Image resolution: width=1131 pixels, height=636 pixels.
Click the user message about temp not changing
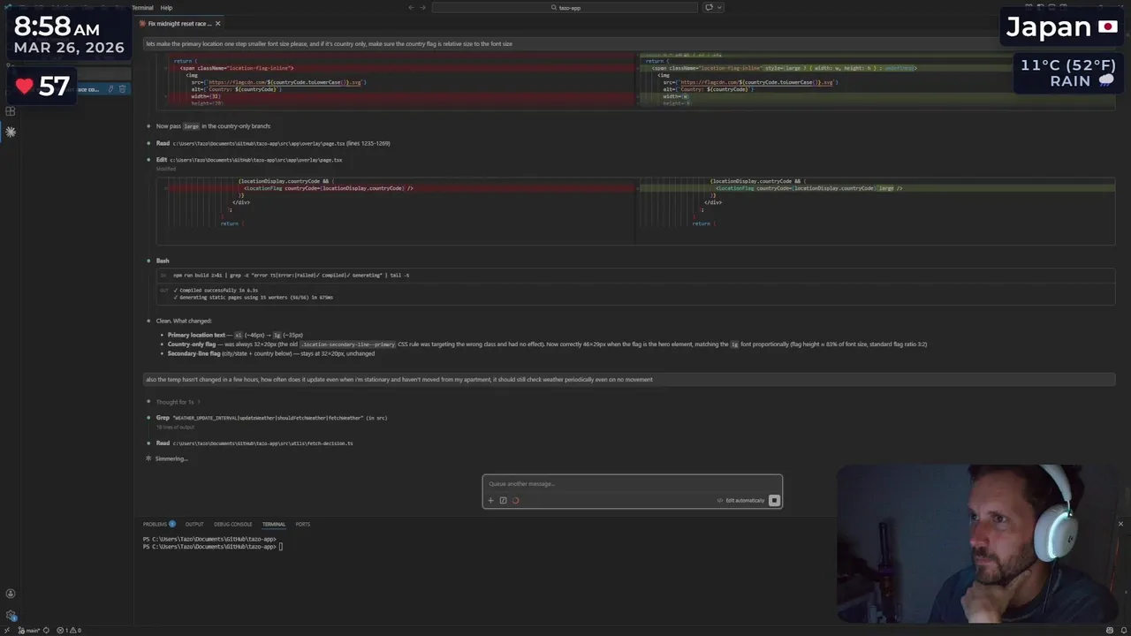(x=629, y=379)
